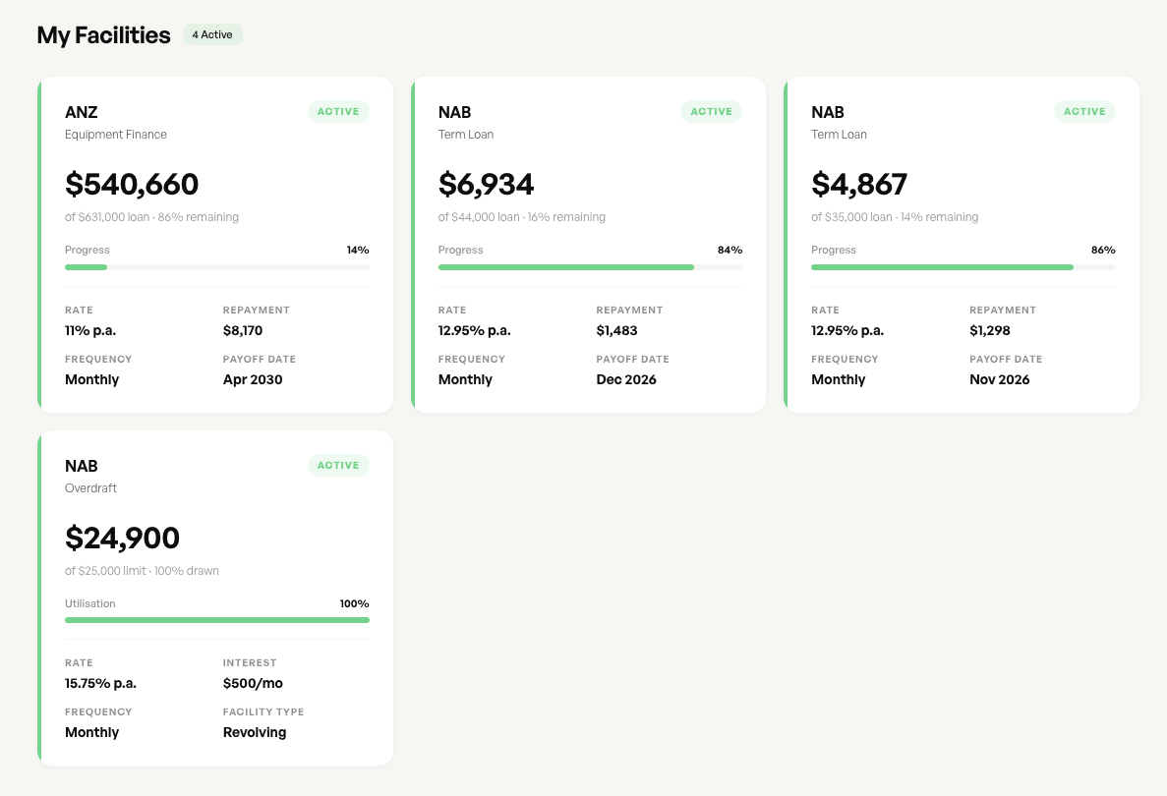
Task: Click the 86% progress bar of $4,867 loan
Action: (x=963, y=267)
